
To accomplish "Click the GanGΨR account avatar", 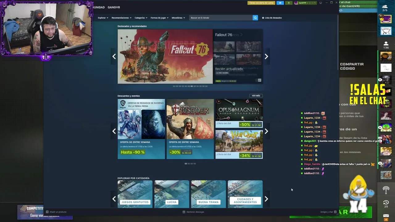I will click(x=296, y=3).
